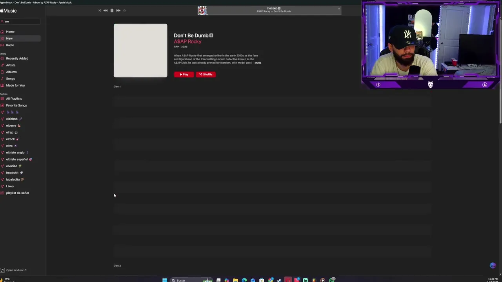Open Artists in the library

point(11,65)
